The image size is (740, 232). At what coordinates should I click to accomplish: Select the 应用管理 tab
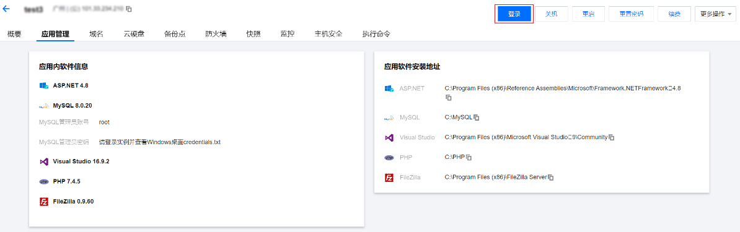(55, 34)
